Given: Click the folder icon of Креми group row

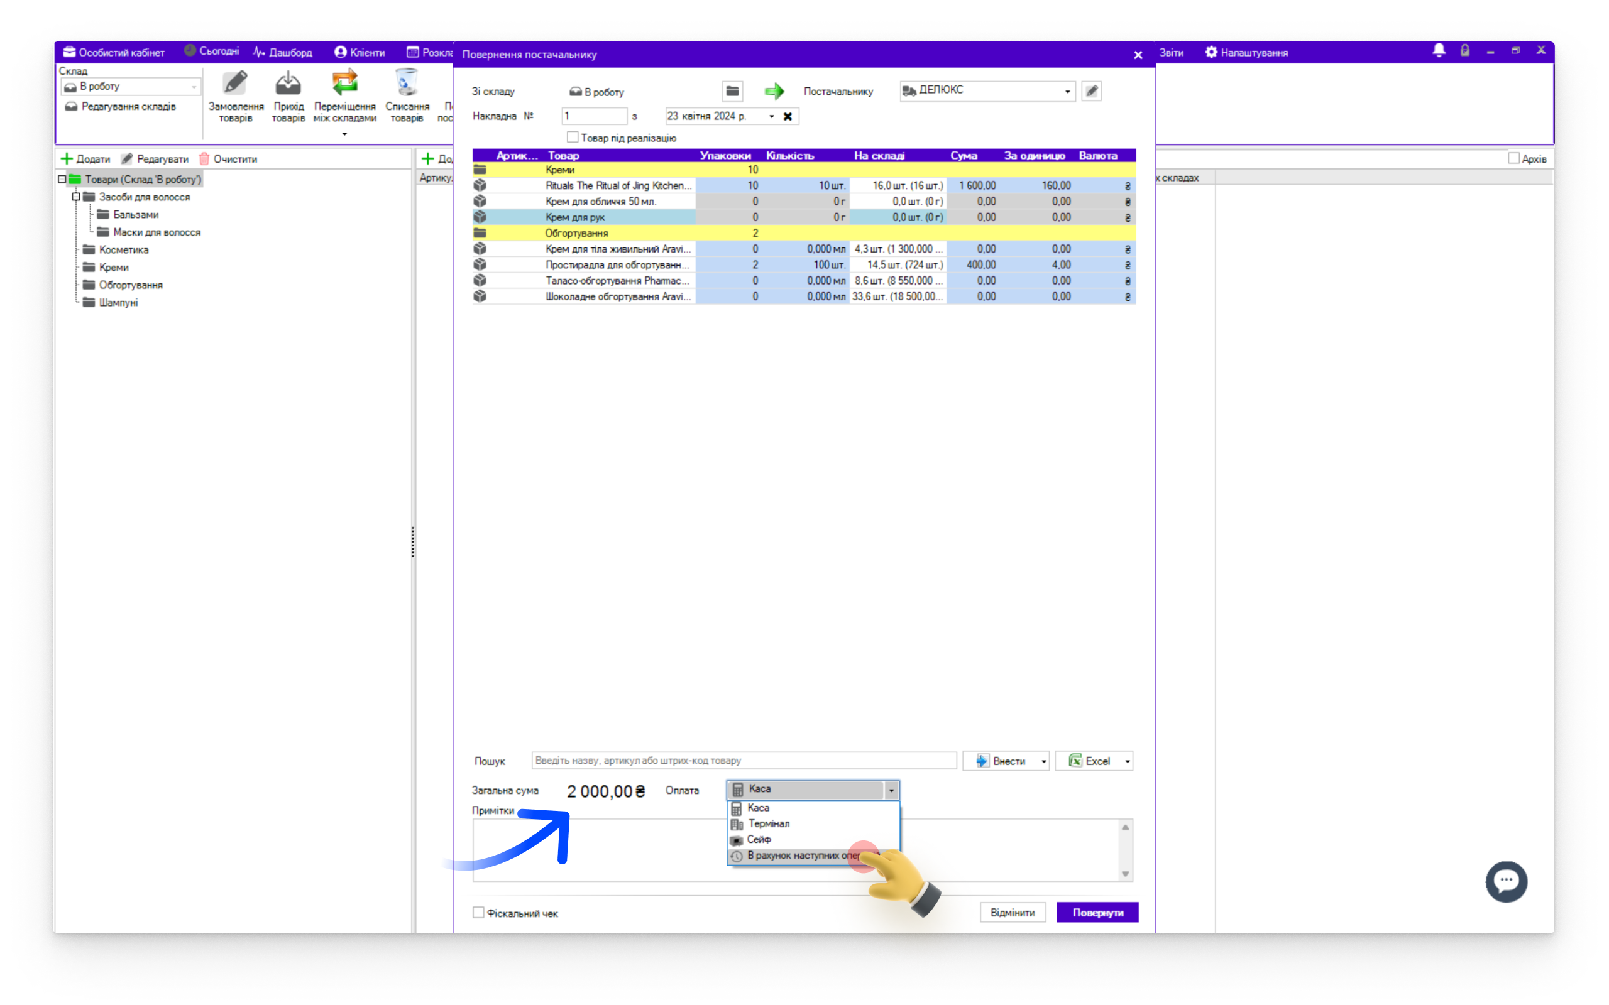Looking at the screenshot, I should pyautogui.click(x=480, y=170).
